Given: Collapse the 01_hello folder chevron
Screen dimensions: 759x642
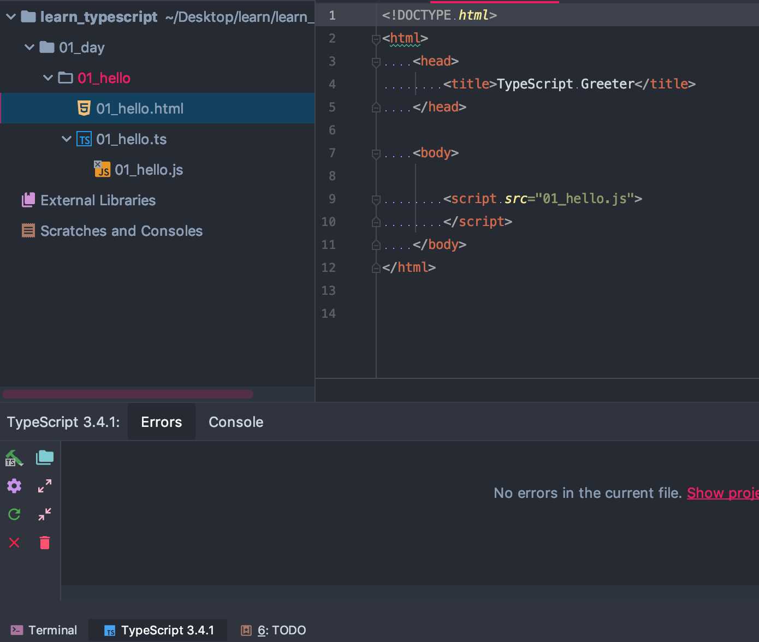Looking at the screenshot, I should (48, 78).
